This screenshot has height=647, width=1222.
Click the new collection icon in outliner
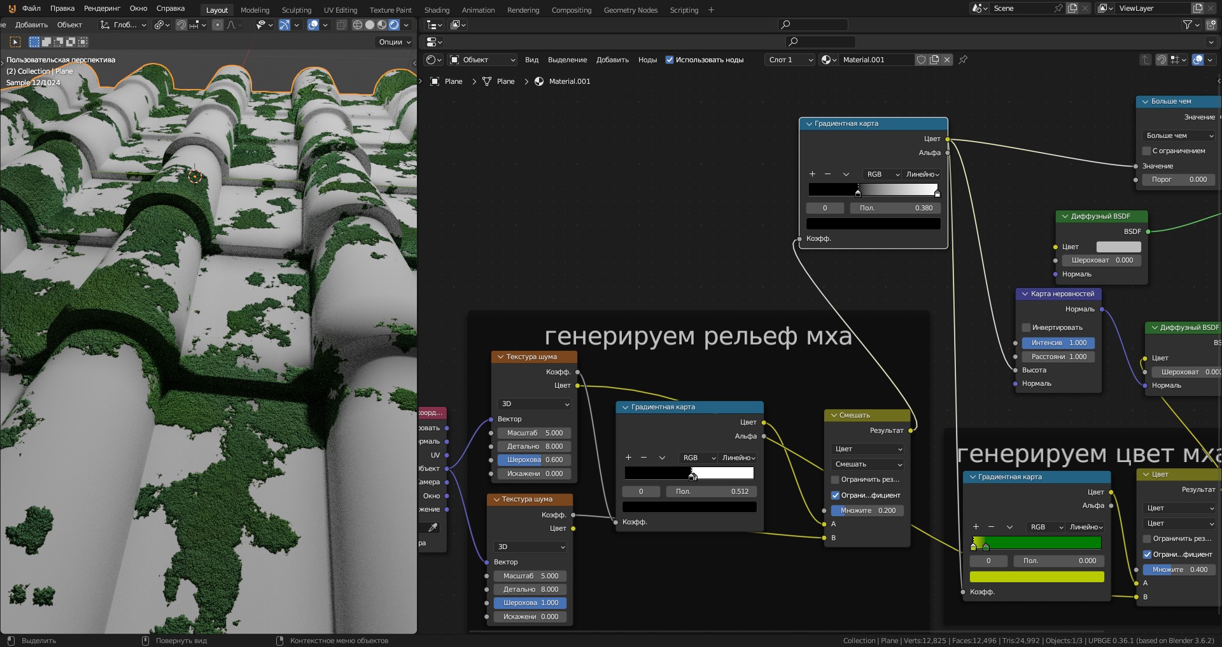point(1211,25)
